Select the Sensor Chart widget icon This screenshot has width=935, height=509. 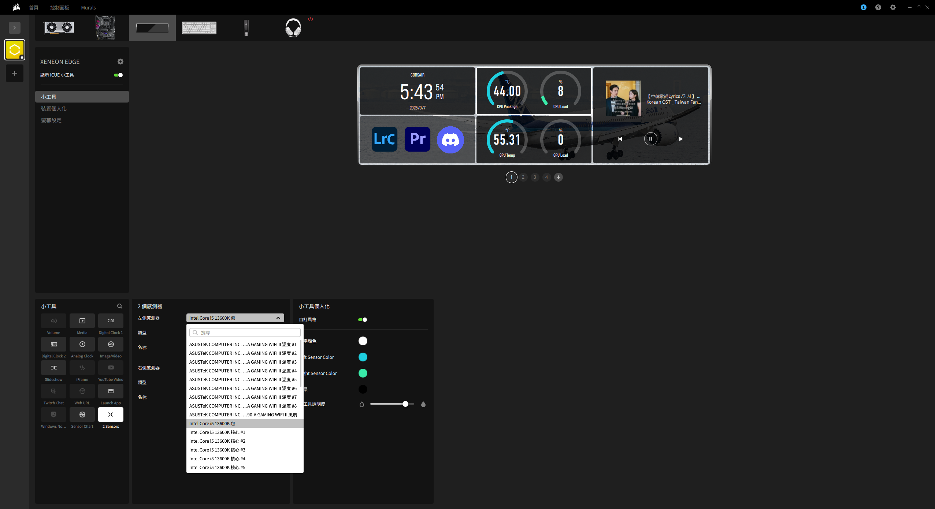pos(82,415)
